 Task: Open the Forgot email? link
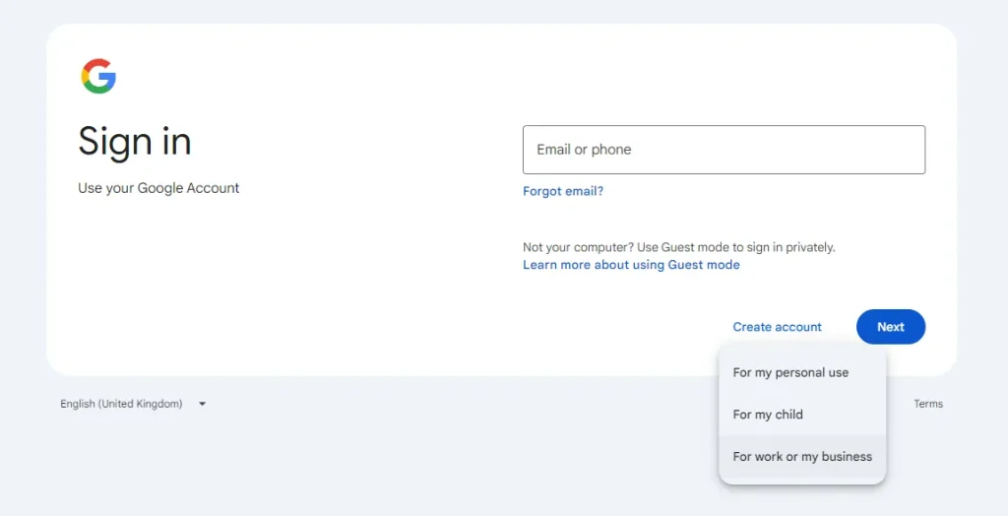tap(563, 191)
